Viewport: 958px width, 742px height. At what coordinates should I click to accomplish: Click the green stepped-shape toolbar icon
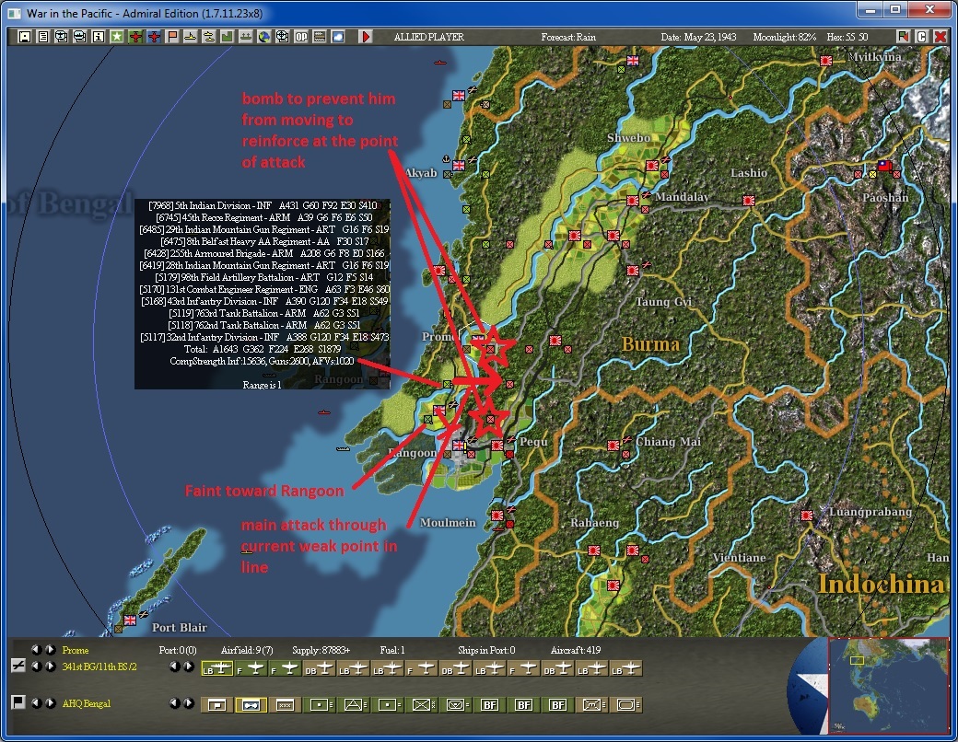(227, 37)
